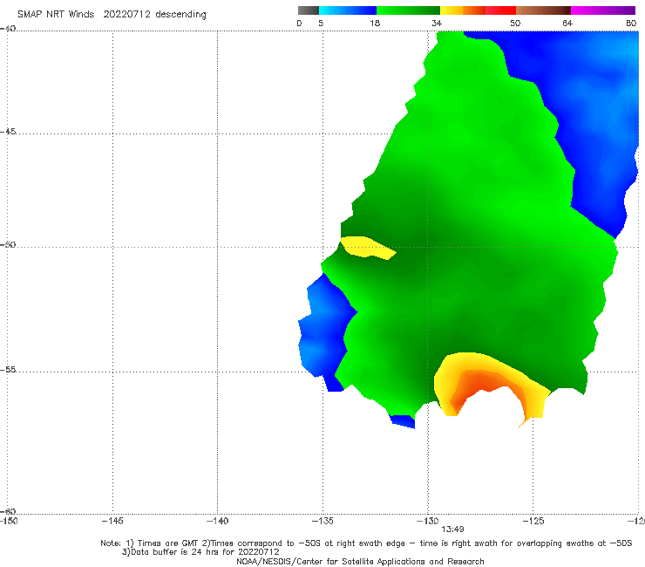Click the latitude label '-45'

tap(8, 132)
